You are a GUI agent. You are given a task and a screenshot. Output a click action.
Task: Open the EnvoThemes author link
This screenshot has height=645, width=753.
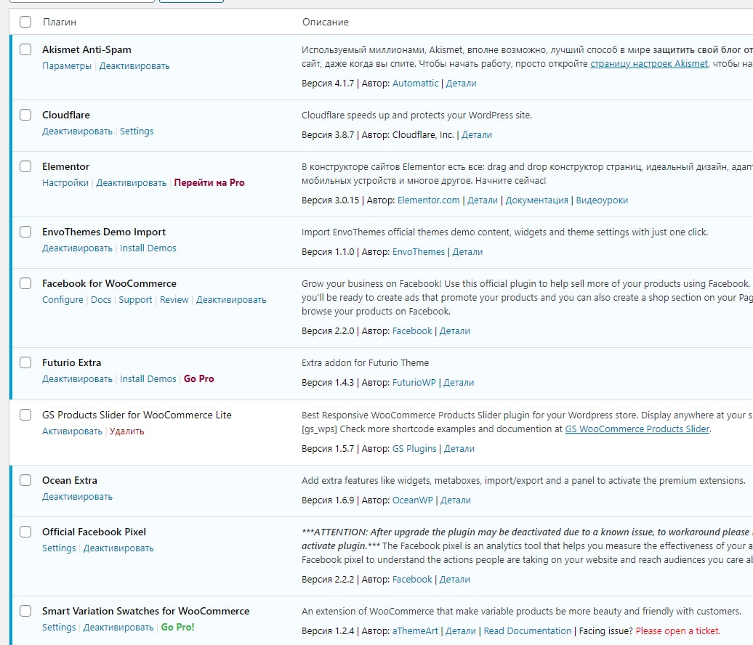419,251
